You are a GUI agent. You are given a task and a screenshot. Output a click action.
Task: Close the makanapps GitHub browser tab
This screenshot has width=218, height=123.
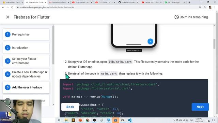tap(138, 2)
